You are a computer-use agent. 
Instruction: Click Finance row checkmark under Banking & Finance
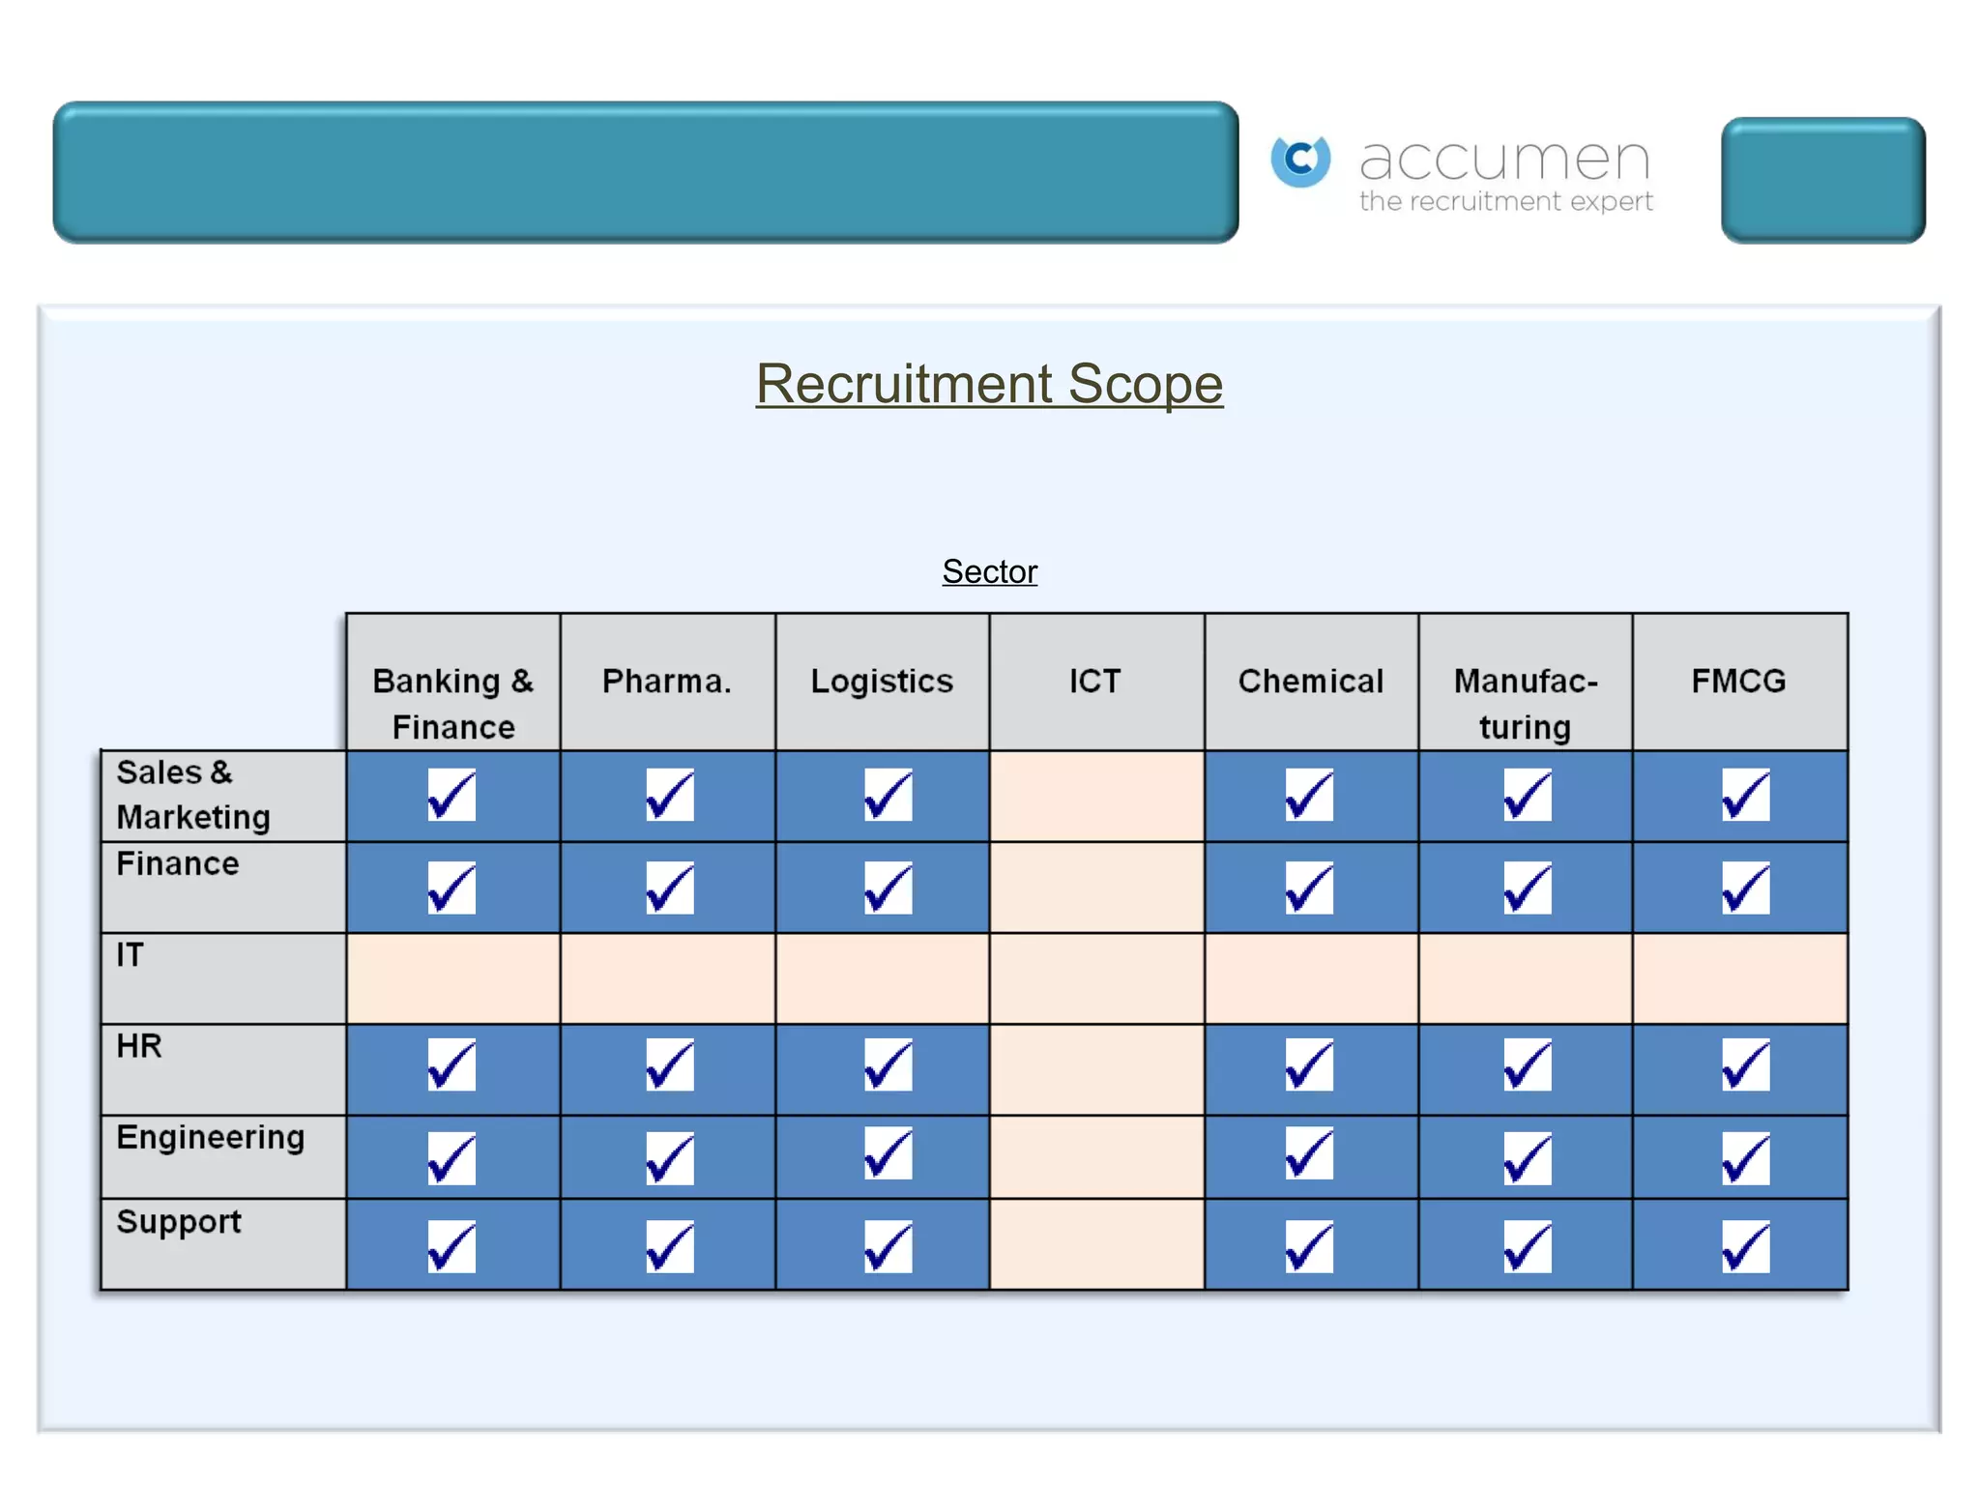pos(451,888)
